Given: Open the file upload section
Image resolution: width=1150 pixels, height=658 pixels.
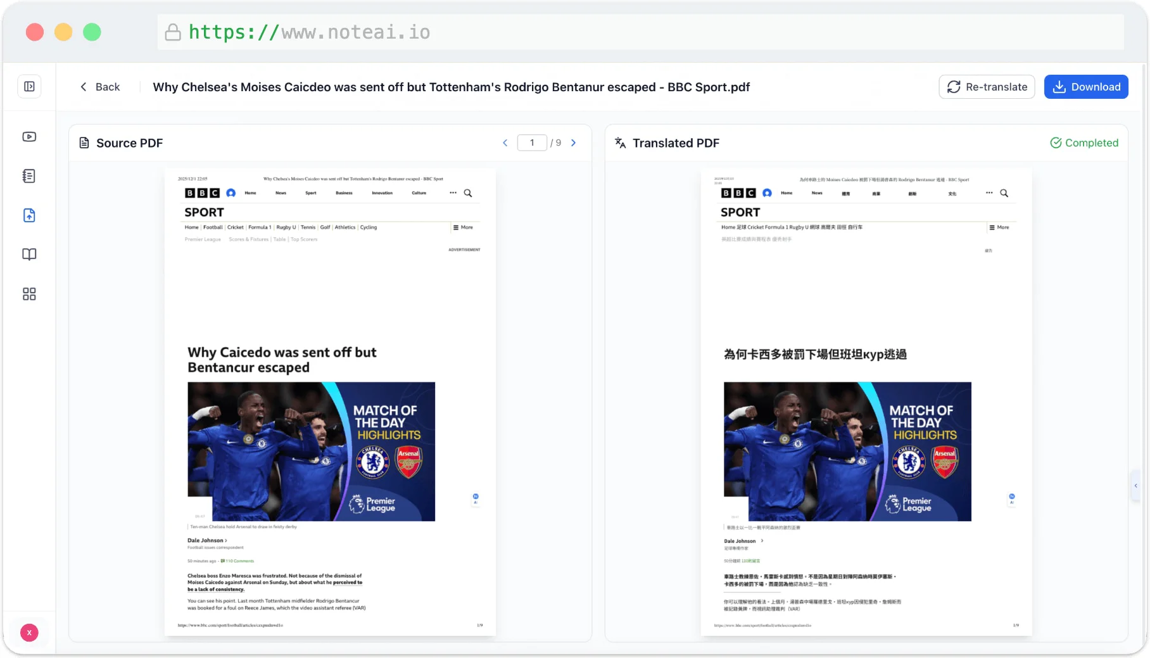Looking at the screenshot, I should point(29,215).
